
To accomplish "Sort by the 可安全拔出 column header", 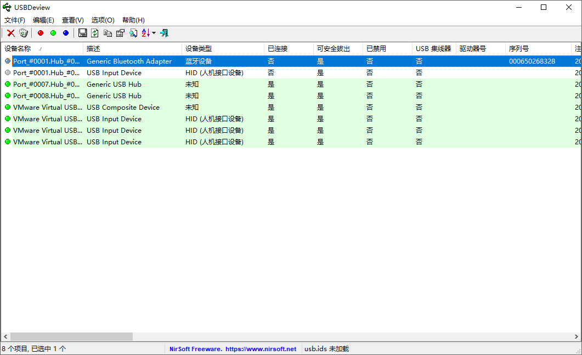I will pyautogui.click(x=338, y=49).
